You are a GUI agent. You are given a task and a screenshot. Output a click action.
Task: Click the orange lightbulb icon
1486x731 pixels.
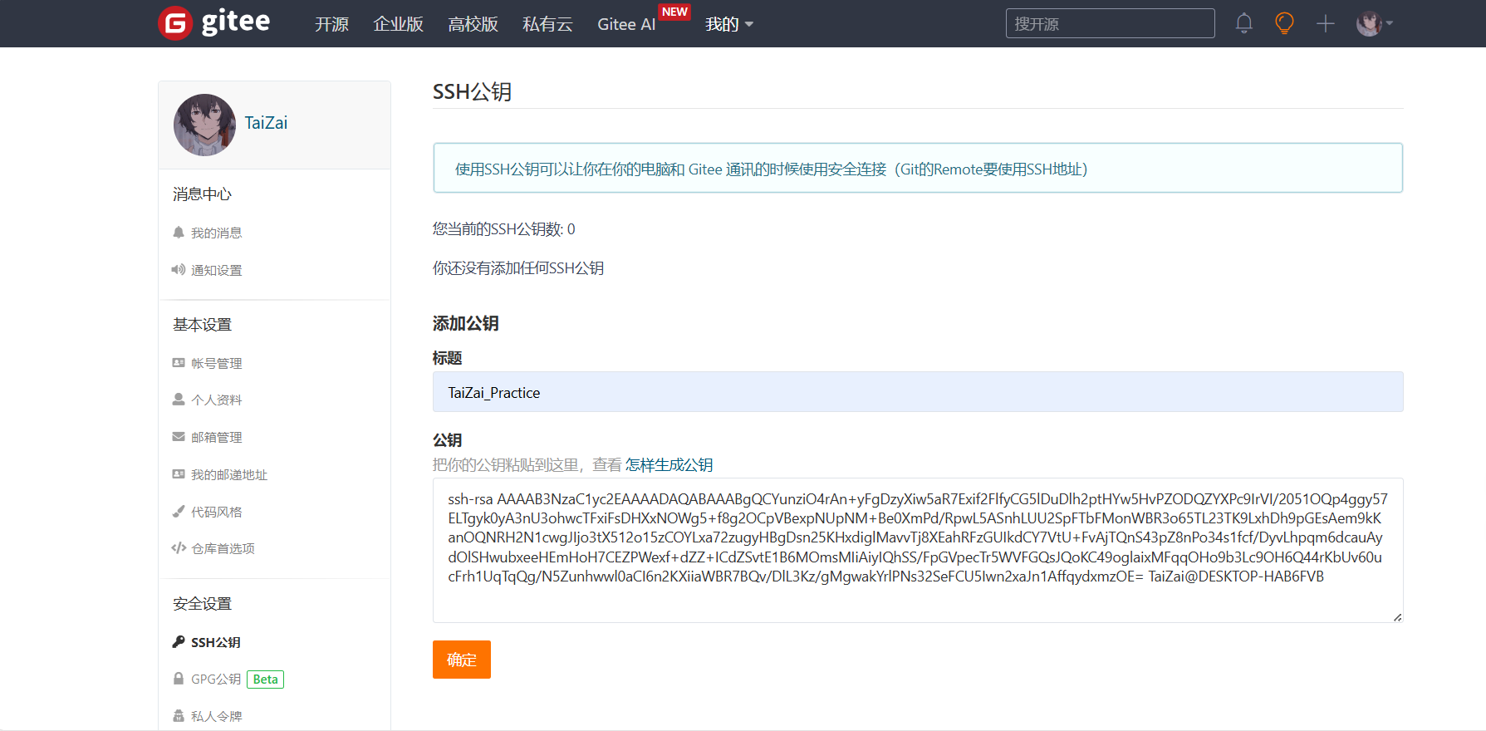1284,23
